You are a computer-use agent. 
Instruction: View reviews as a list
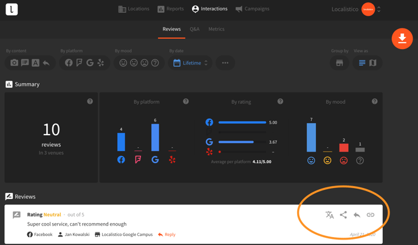point(362,63)
